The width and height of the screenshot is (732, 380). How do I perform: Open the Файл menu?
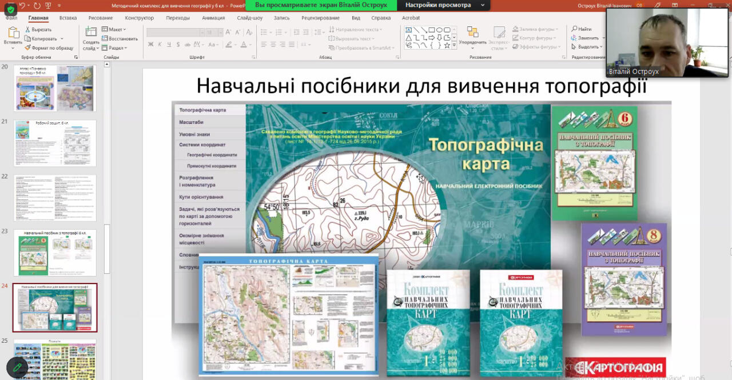[11, 18]
